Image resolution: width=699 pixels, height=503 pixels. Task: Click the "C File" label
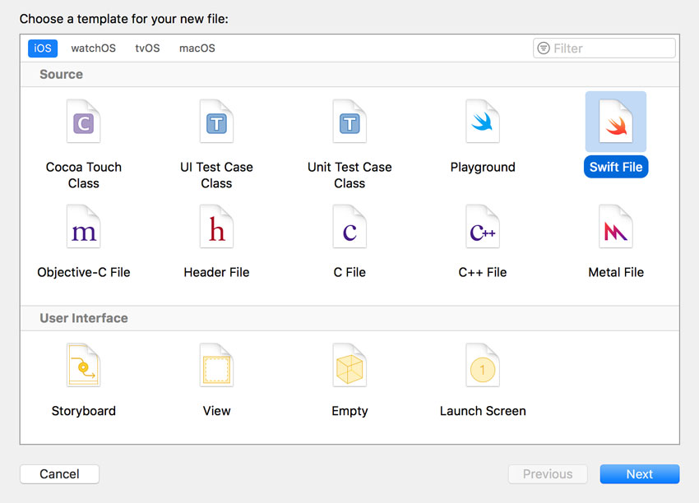coord(349,272)
